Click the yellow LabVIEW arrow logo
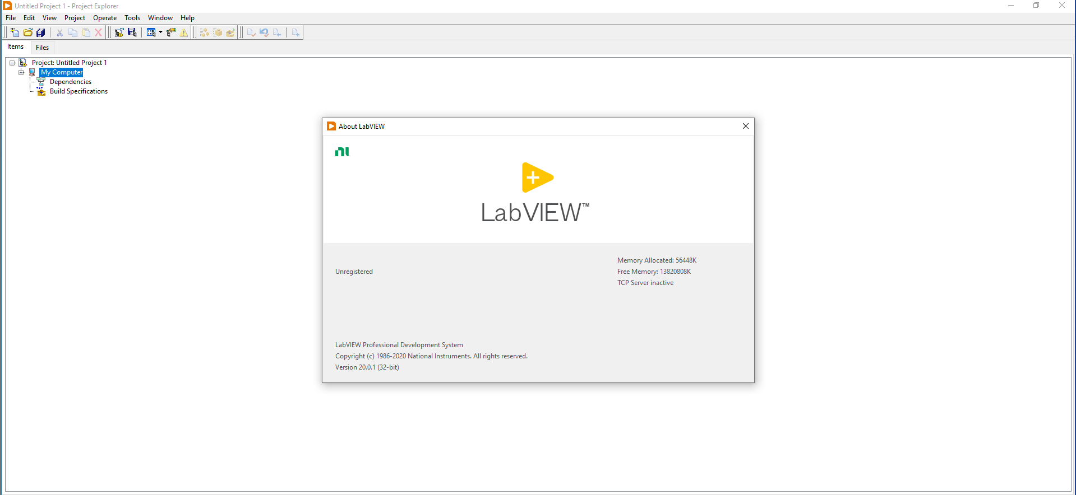 pos(538,178)
